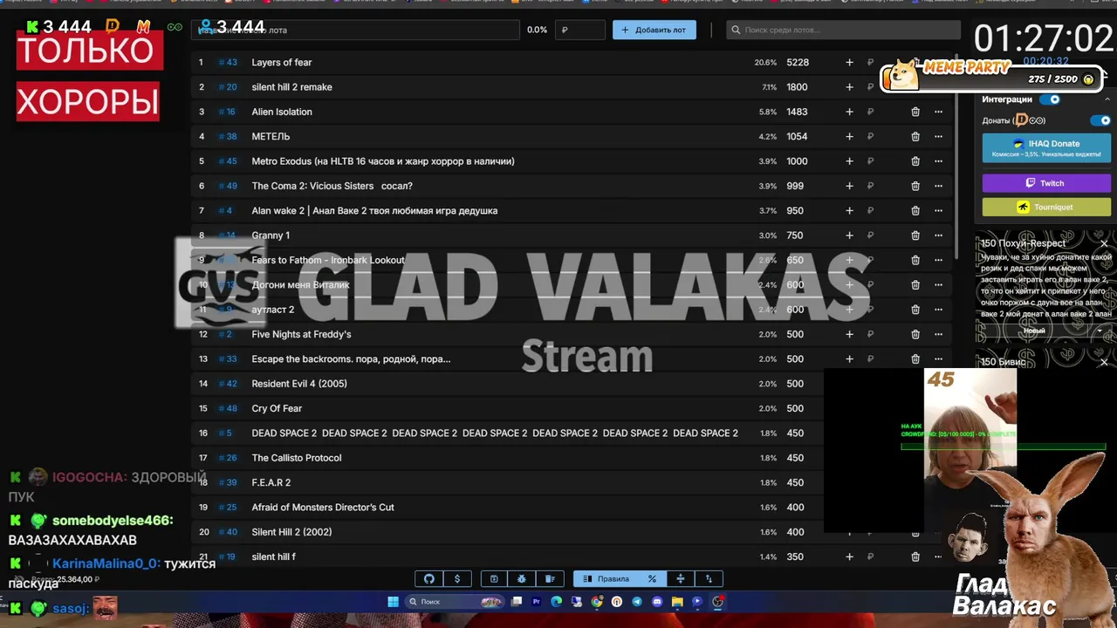
Task: Click the clear-all-lots trash list icon
Action: click(550, 579)
